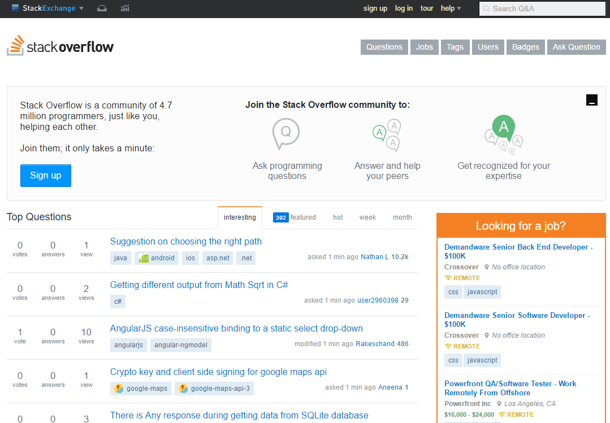Expand the help dropdown menu
Viewport: 610px width, 423px height.
tap(451, 8)
